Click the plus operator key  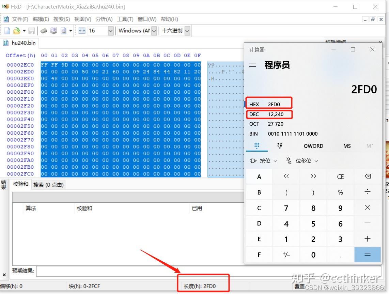[368, 239]
